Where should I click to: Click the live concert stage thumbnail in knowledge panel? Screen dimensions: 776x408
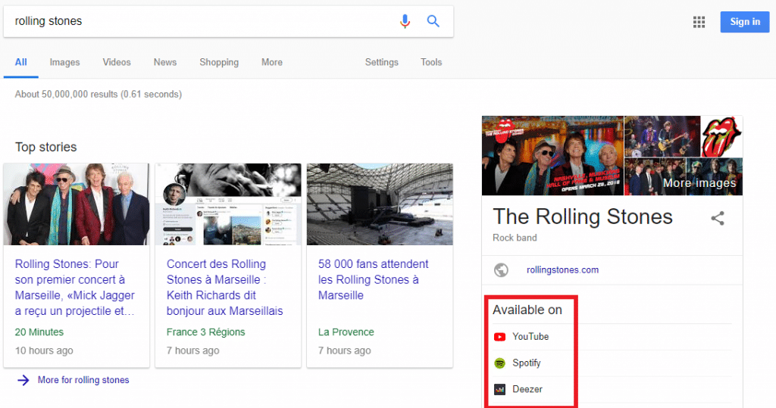click(662, 136)
